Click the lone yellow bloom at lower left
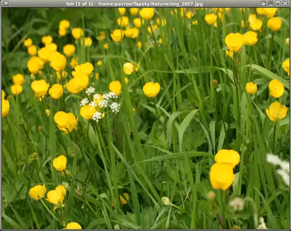Viewport: 291px width, 231px height. (x=60, y=163)
